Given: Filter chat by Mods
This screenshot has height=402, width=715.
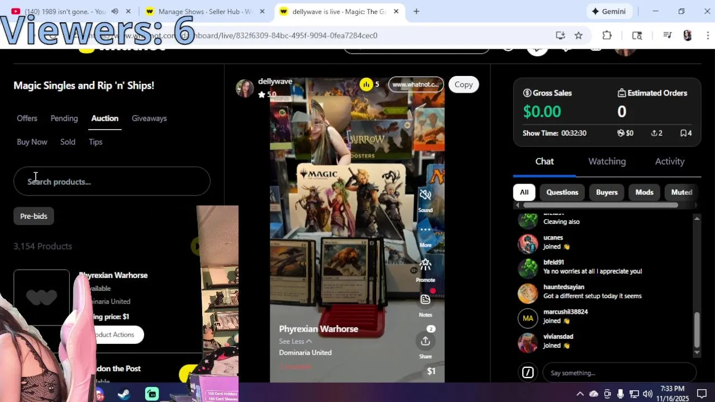Looking at the screenshot, I should point(644,192).
